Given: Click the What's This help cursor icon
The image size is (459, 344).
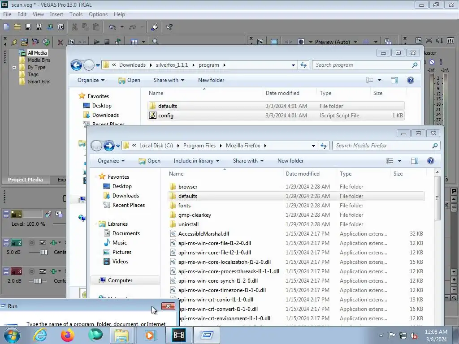Looking at the screenshot, I should [169, 27].
